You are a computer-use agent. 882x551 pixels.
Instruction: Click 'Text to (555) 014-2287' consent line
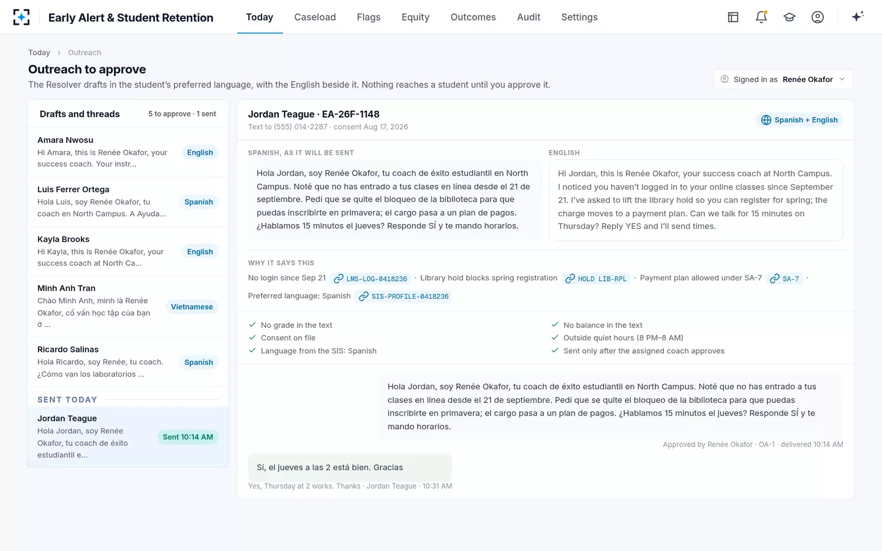pyautogui.click(x=328, y=127)
